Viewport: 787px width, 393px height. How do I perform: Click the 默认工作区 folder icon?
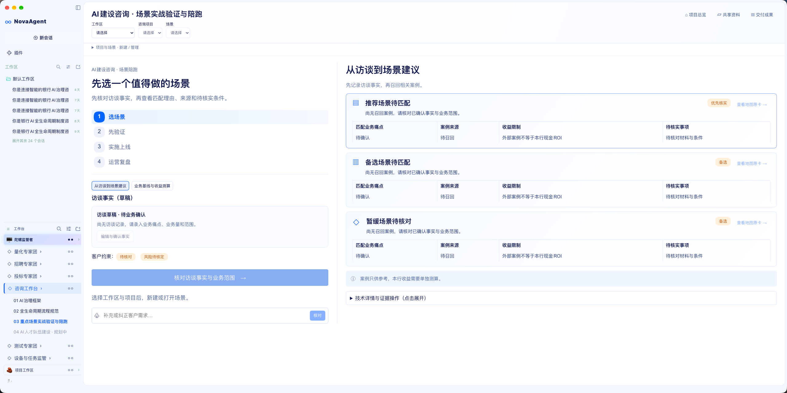point(8,79)
